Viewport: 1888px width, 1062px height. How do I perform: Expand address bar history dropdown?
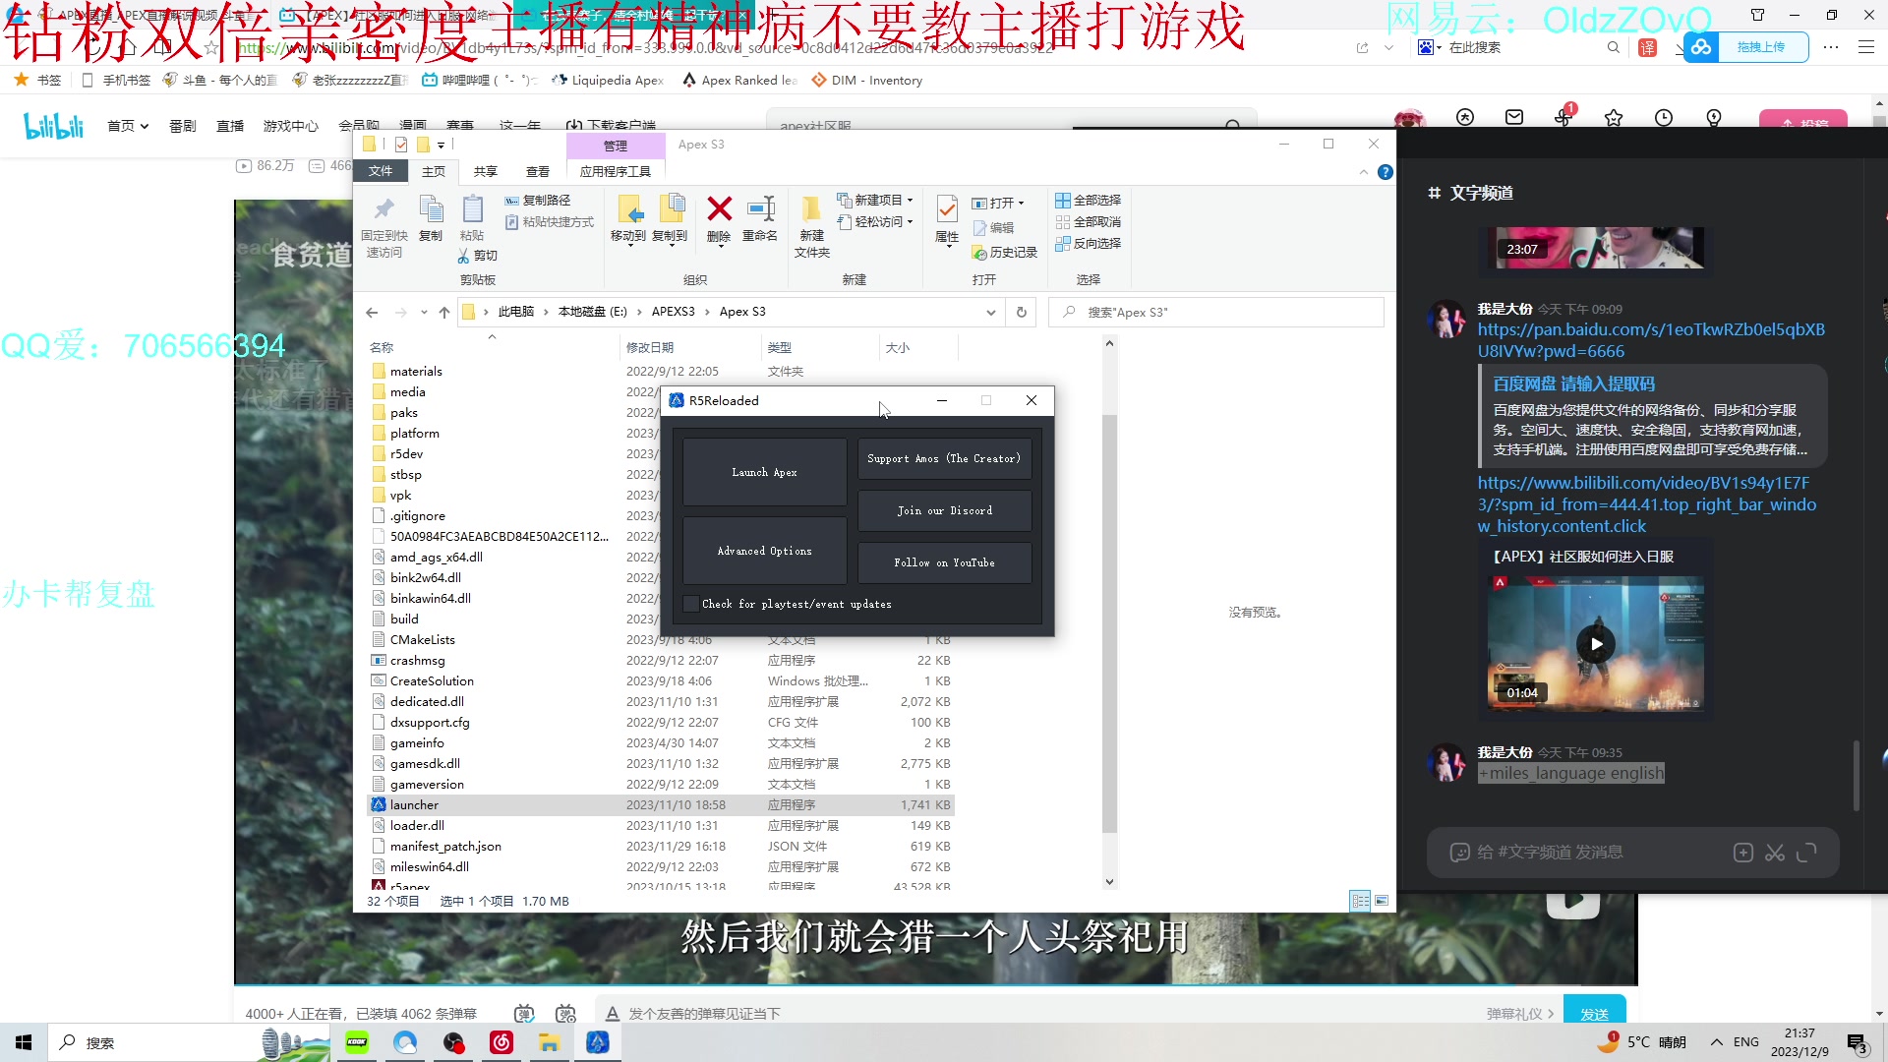point(990,313)
